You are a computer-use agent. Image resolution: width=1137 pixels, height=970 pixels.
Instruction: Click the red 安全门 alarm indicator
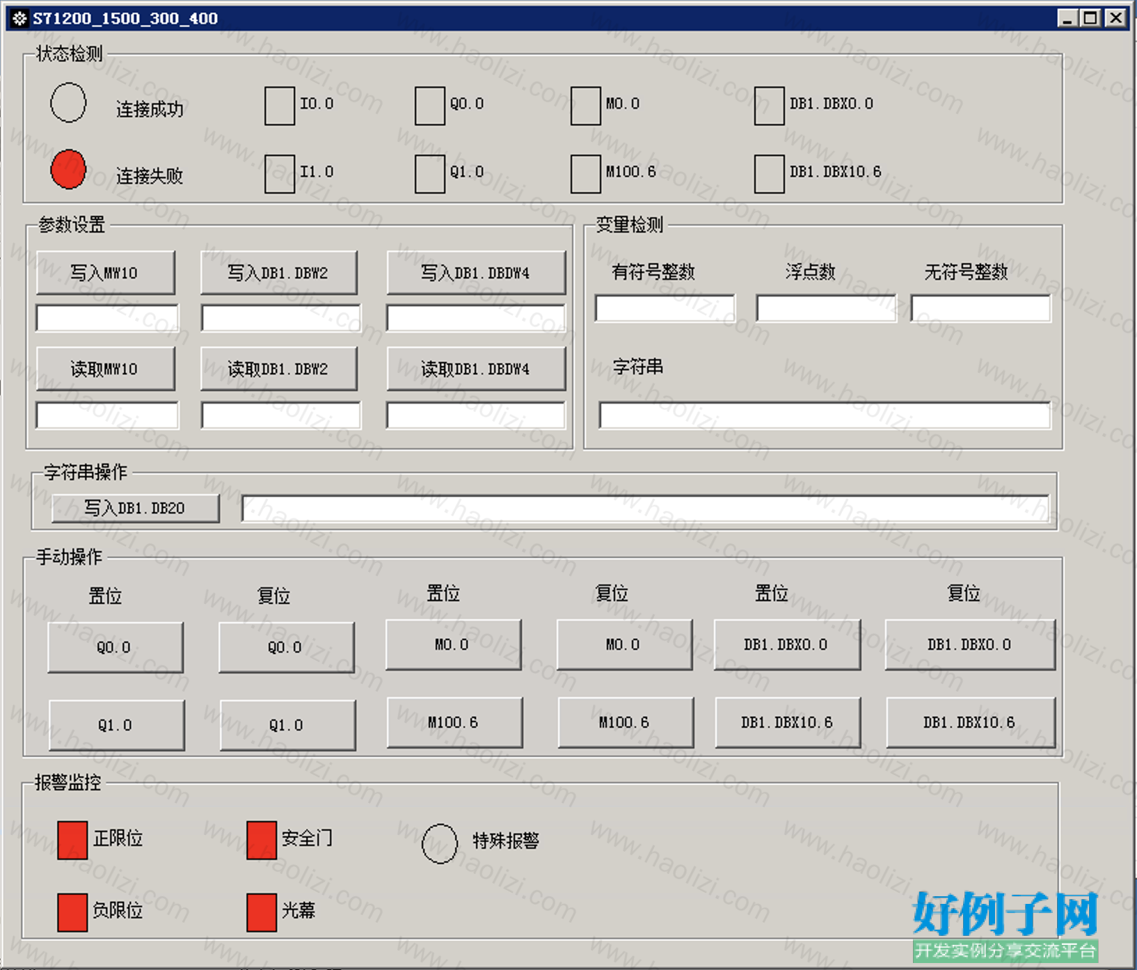click(262, 840)
